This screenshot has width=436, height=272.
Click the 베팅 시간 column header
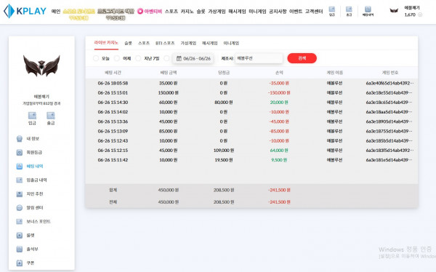[113, 73]
